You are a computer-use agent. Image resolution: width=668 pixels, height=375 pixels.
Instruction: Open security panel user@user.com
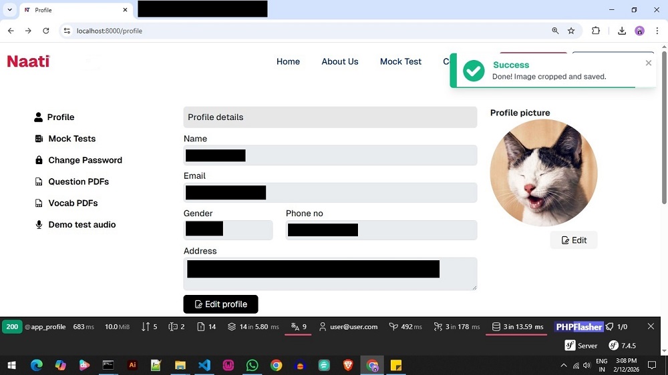[348, 327]
